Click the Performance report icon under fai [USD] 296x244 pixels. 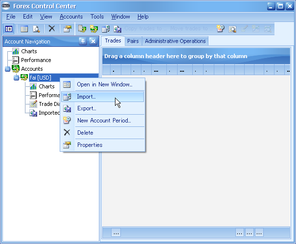33,95
